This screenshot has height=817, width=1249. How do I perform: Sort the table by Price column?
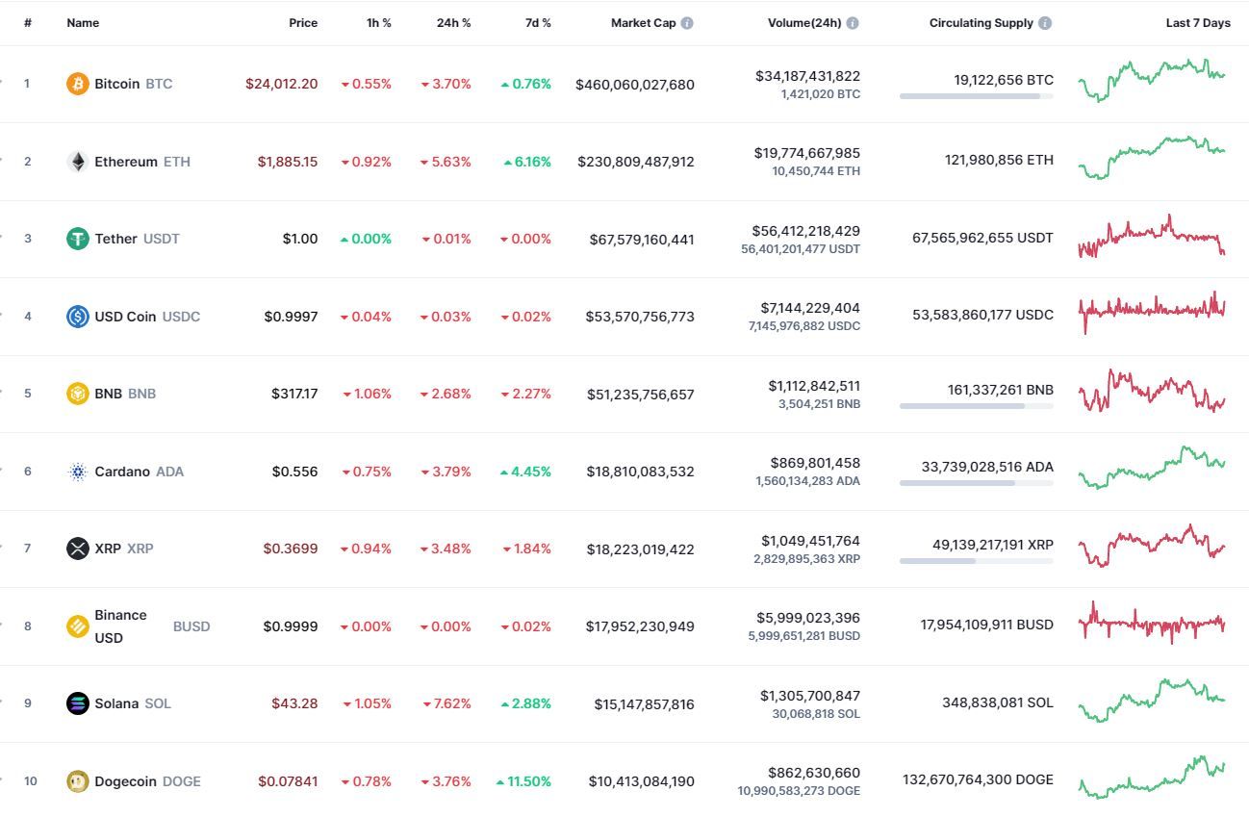(x=303, y=23)
